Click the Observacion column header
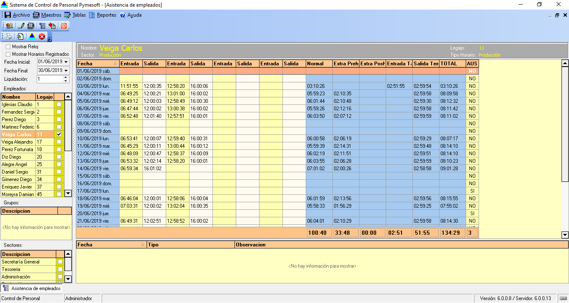The image size is (569, 303). tap(402, 245)
